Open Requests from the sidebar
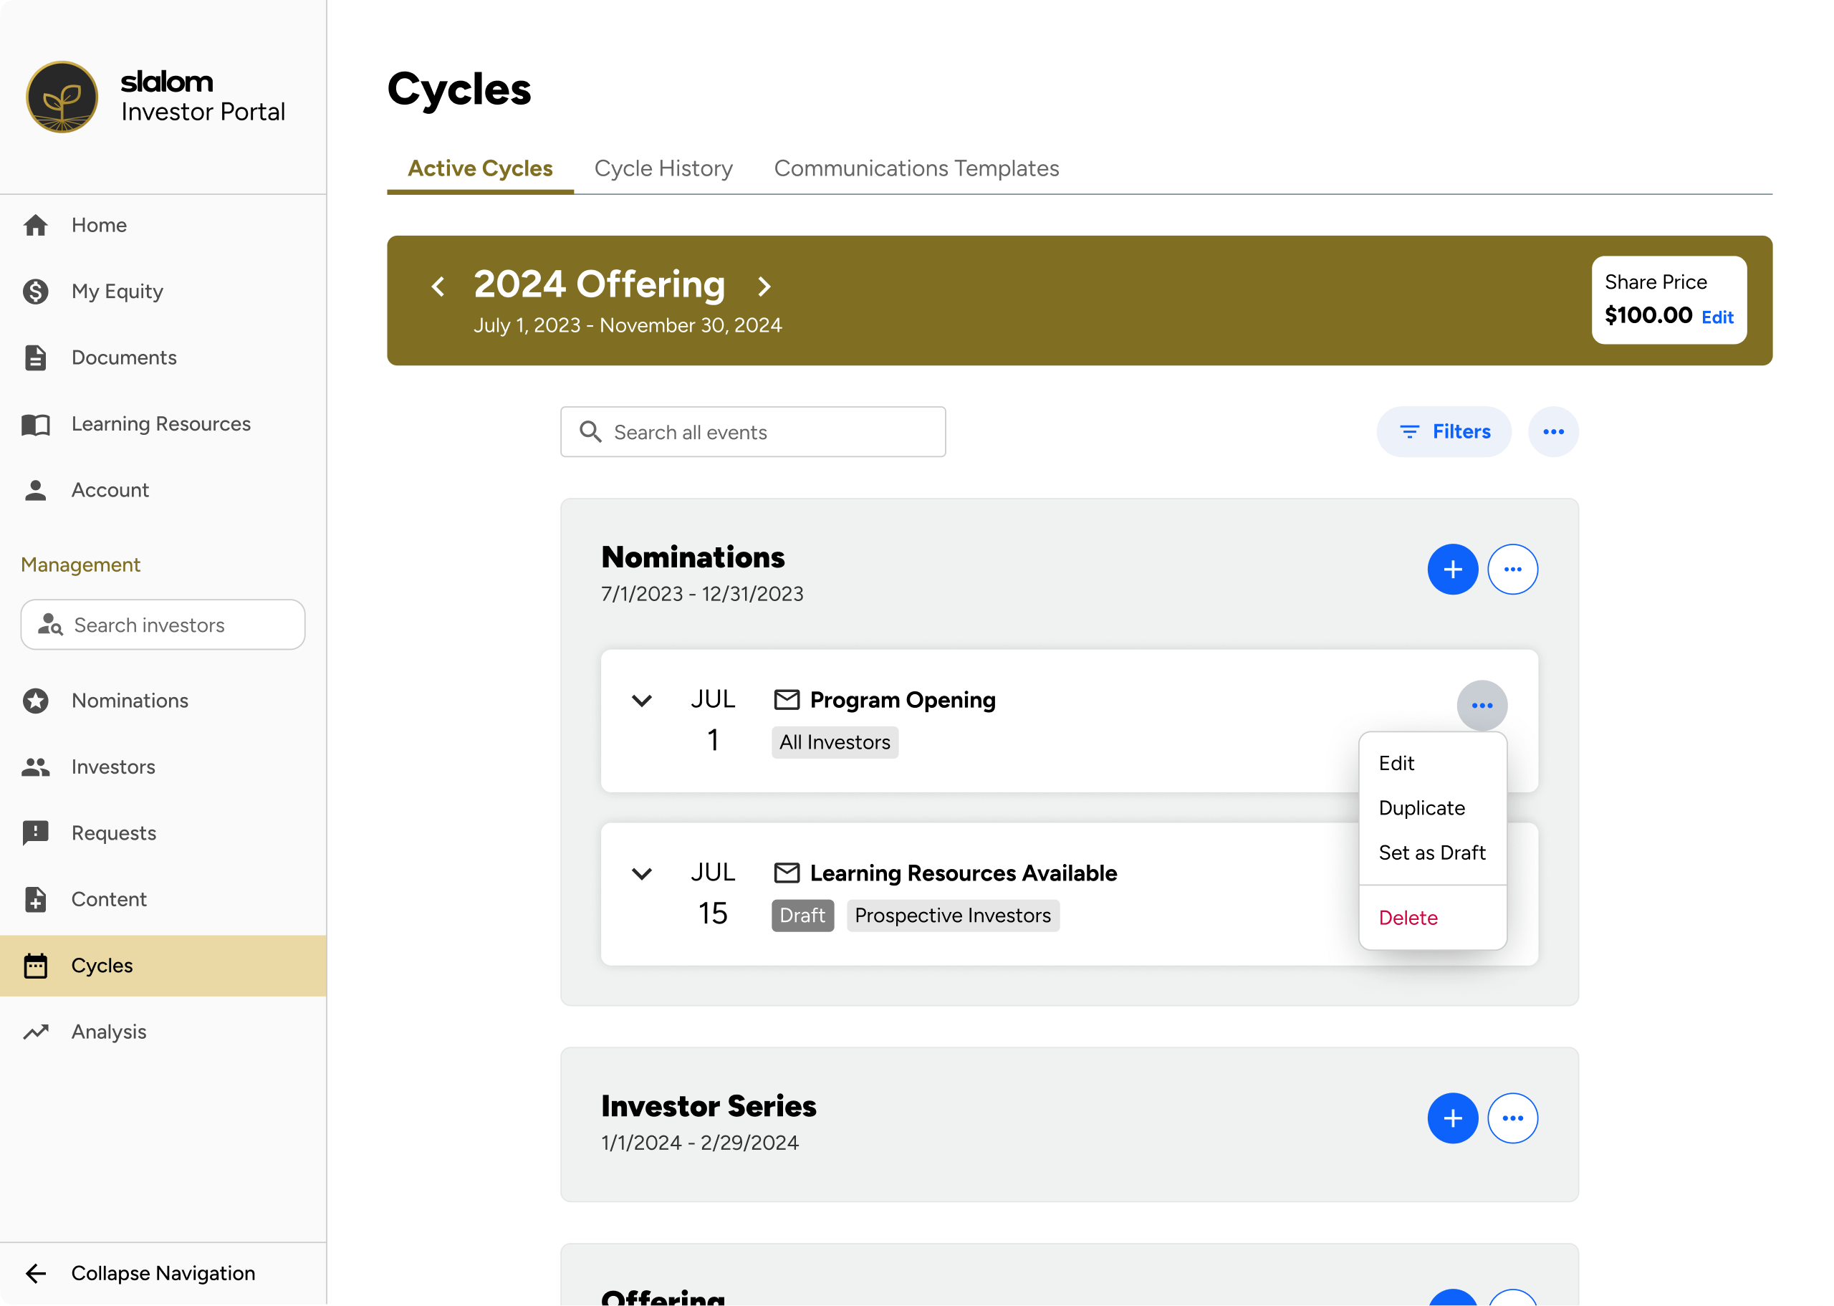The width and height of the screenshot is (1834, 1306). point(113,833)
